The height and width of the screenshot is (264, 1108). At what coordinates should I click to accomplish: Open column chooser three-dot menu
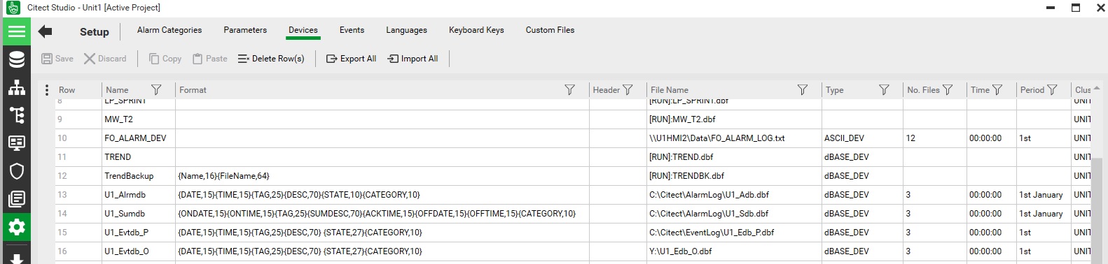pyautogui.click(x=47, y=90)
